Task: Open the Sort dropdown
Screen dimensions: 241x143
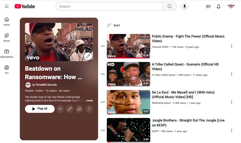Action: pos(113,25)
